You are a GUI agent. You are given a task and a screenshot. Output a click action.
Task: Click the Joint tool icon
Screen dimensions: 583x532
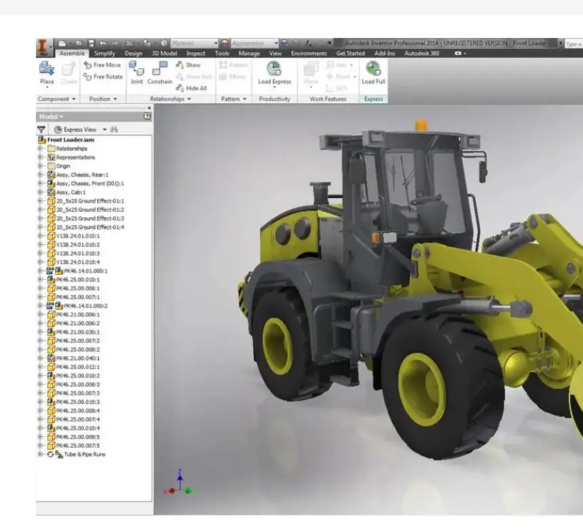point(136,69)
